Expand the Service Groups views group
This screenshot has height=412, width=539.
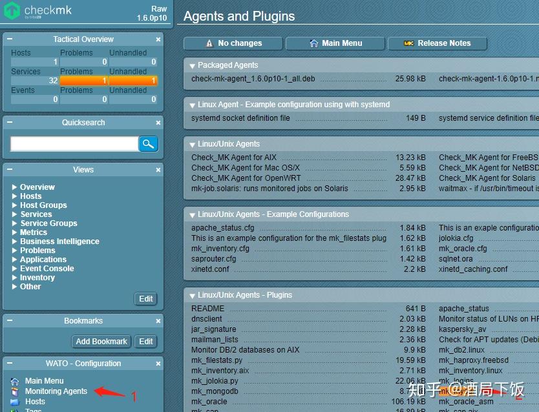click(x=14, y=223)
